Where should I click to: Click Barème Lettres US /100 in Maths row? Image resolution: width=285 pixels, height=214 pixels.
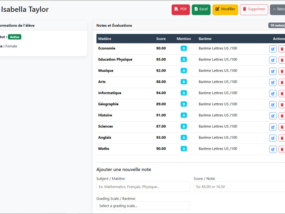pyautogui.click(x=218, y=149)
